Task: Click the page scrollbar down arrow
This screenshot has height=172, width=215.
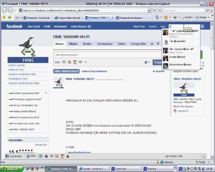Action: tap(212, 157)
